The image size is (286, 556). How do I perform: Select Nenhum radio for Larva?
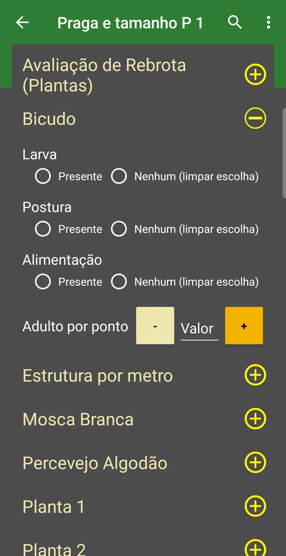[x=119, y=176]
